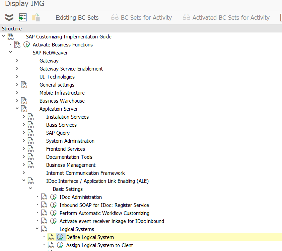The width and height of the screenshot is (282, 251).
Task: Open documentation for Assign Logical System to Client
Action: (51, 245)
